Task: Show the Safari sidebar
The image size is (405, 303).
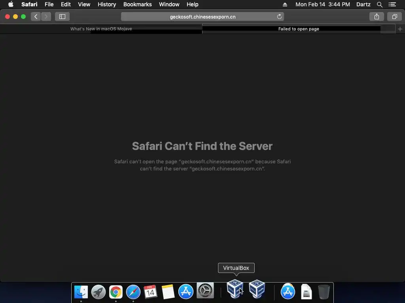Action: 62,17
